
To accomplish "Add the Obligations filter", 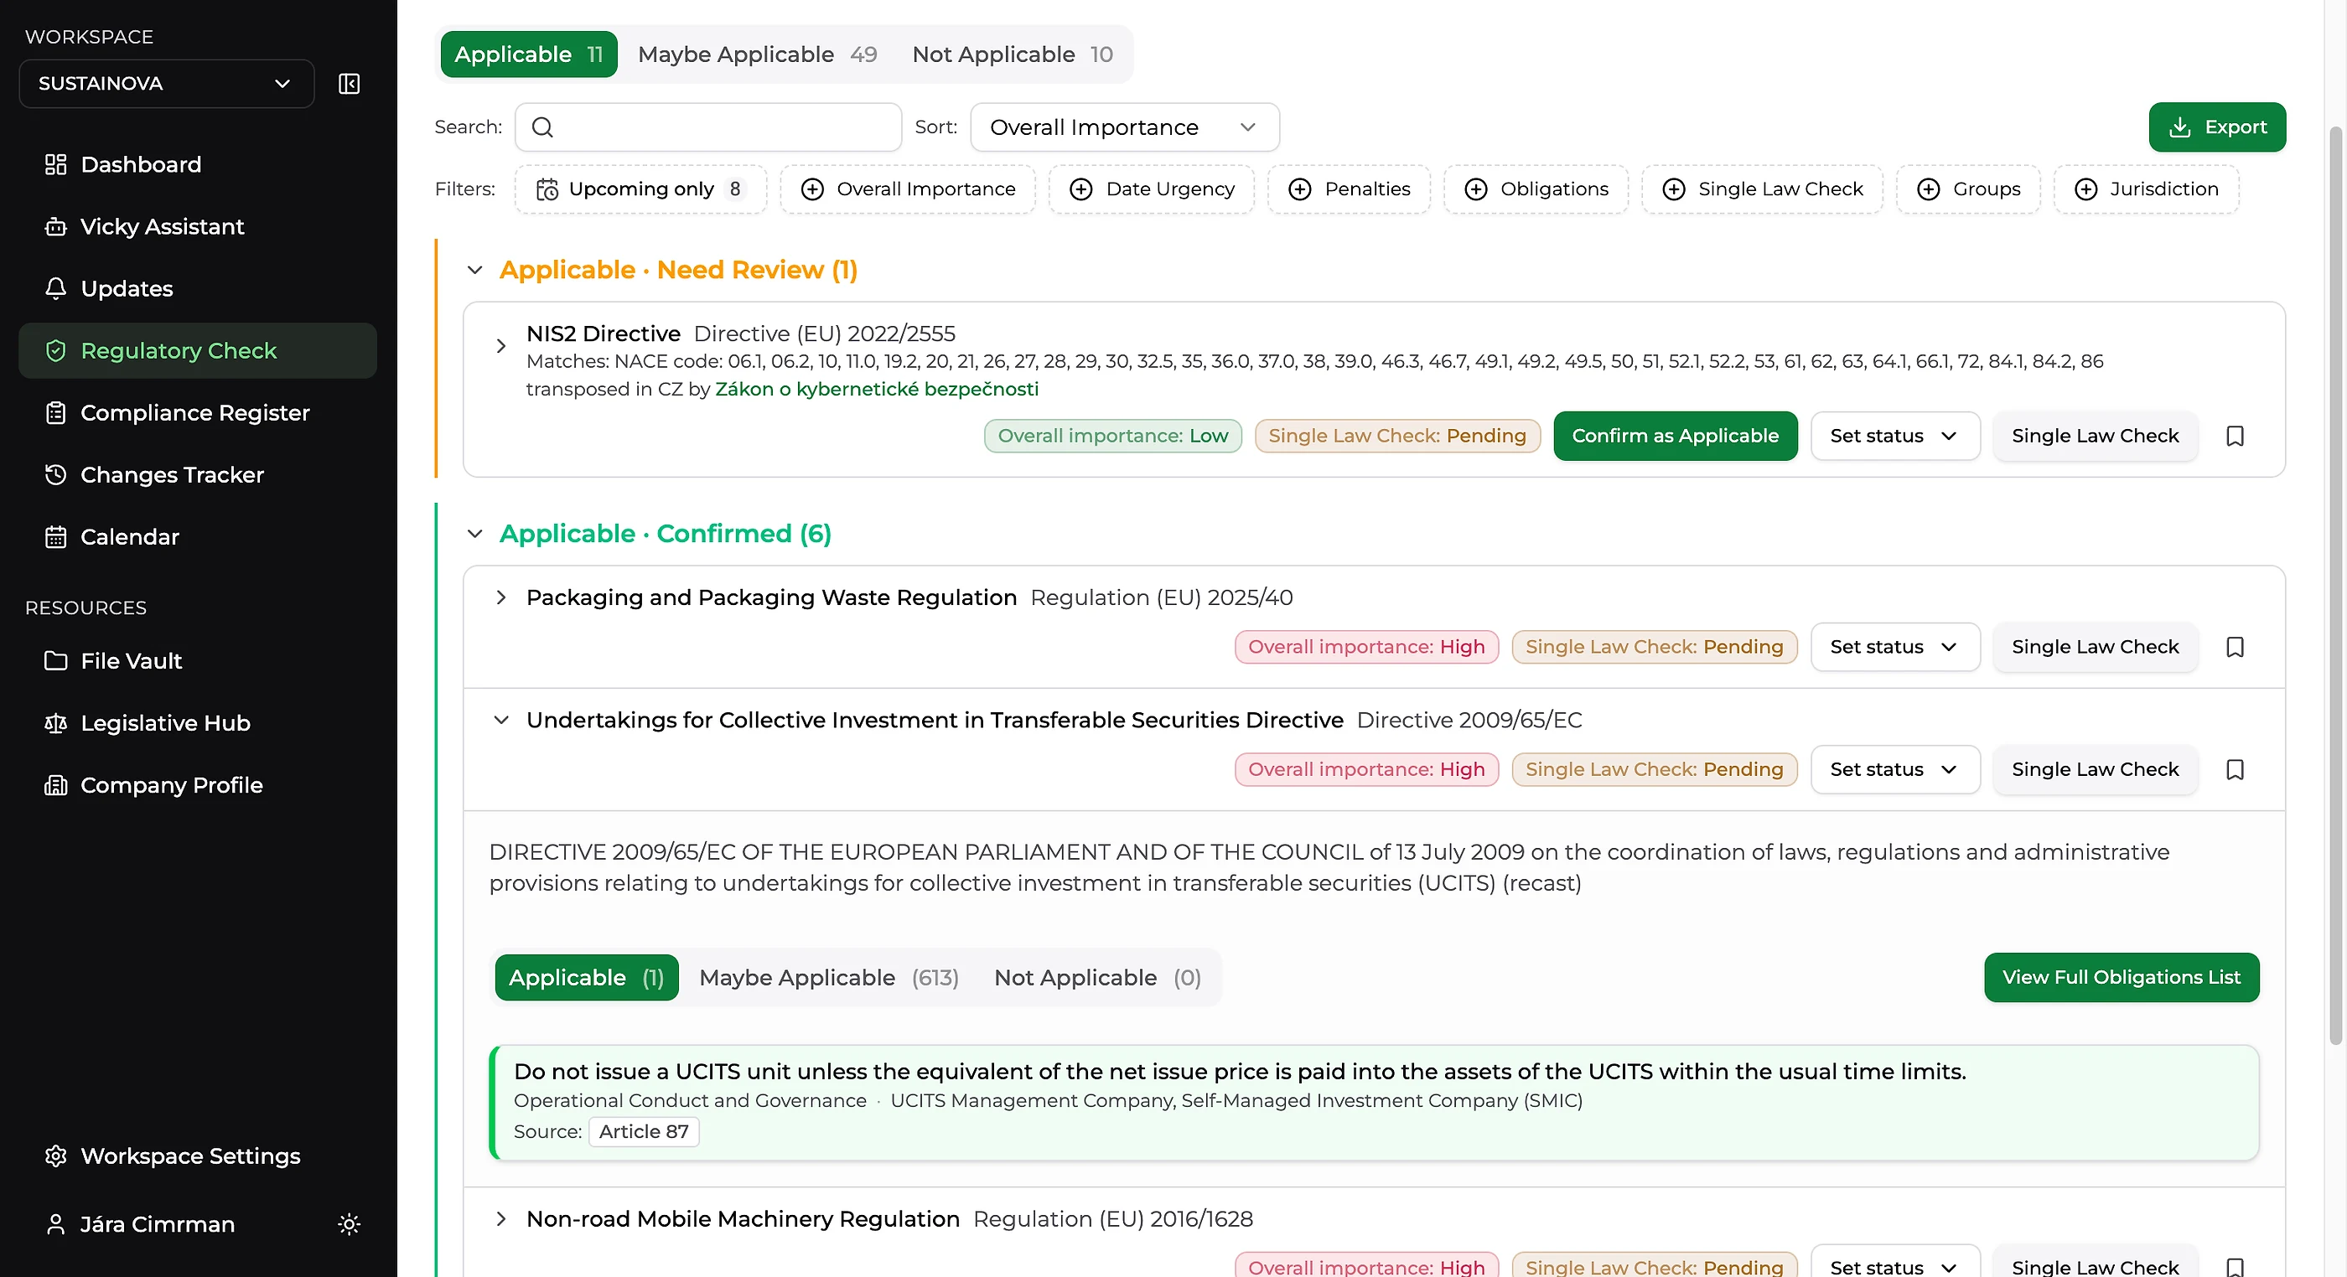I will [1536, 189].
